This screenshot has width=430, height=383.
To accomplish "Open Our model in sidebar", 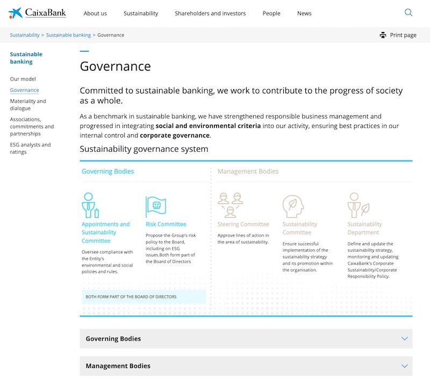I will 23,79.
